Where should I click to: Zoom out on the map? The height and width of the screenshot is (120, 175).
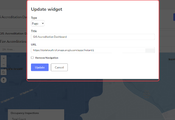tap(4, 64)
